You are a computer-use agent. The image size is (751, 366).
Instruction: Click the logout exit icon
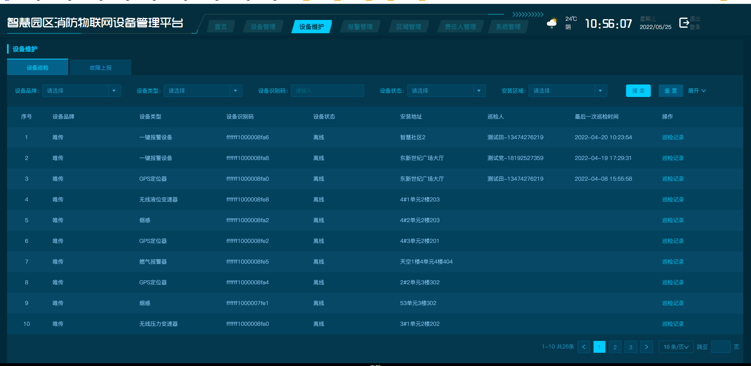pos(684,23)
